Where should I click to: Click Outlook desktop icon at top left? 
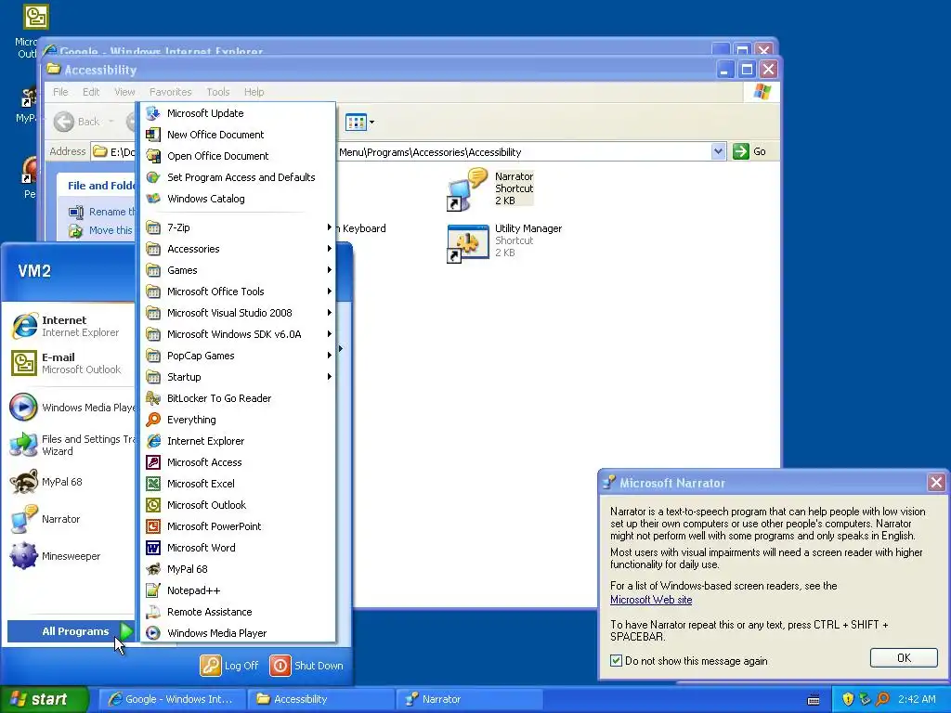pos(35,17)
